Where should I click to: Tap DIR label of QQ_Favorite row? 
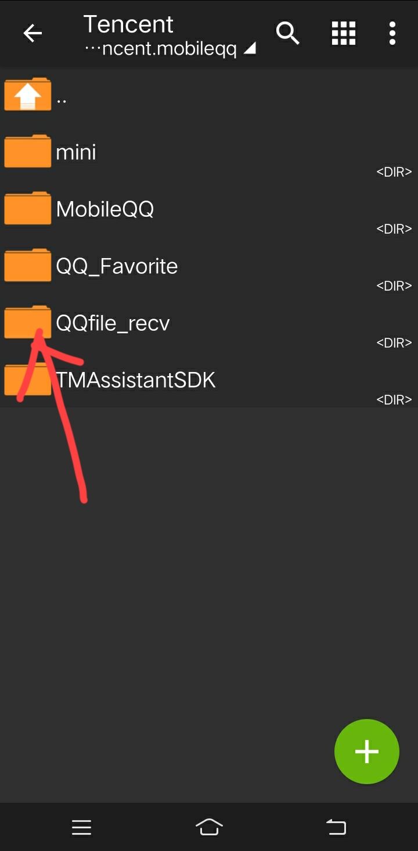click(394, 285)
